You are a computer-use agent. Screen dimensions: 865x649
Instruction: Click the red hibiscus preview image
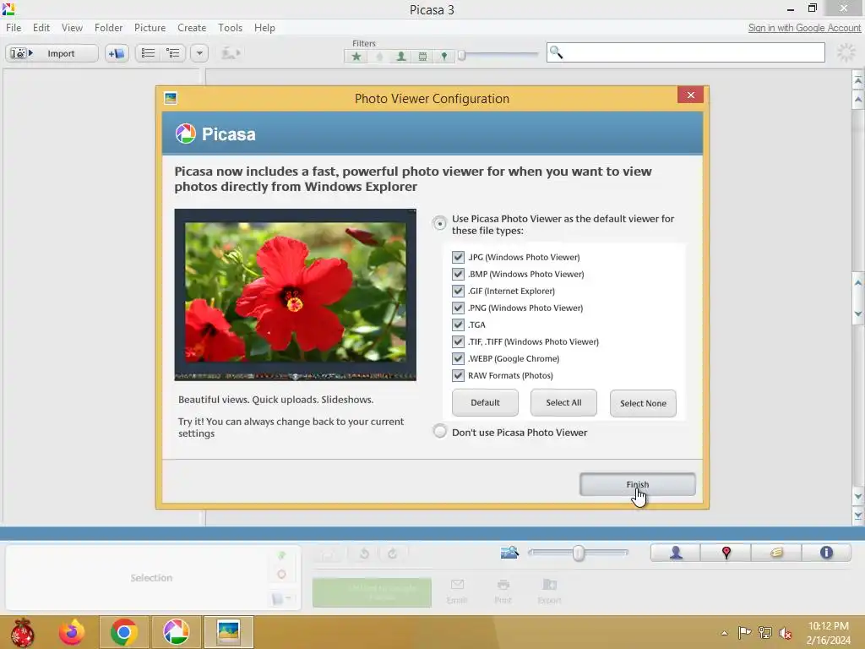pyautogui.click(x=295, y=295)
